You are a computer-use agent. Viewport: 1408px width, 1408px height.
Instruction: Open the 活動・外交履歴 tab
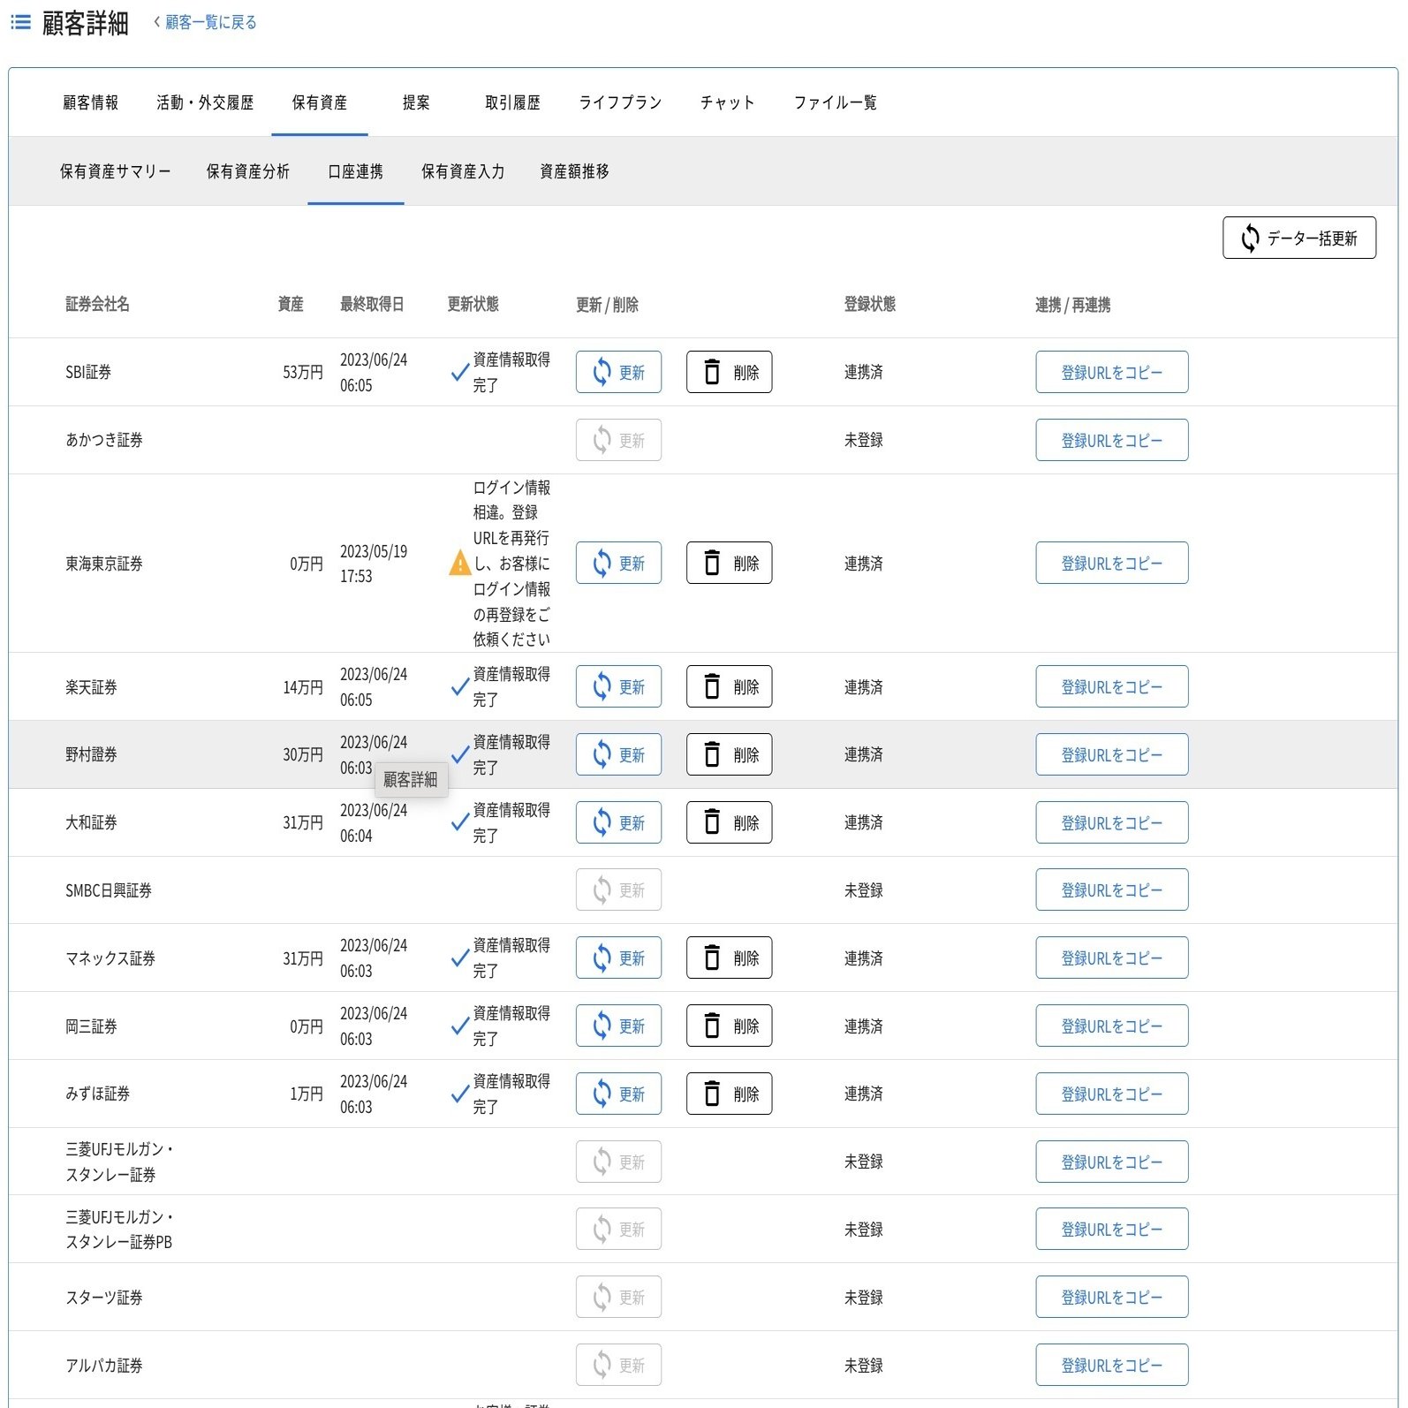click(205, 102)
